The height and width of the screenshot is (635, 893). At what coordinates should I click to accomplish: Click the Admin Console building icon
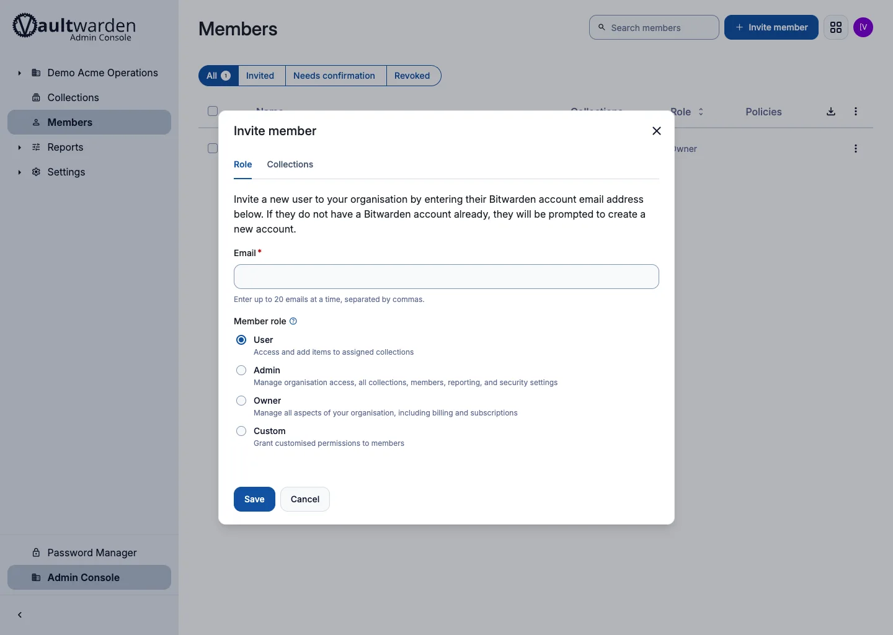click(36, 577)
